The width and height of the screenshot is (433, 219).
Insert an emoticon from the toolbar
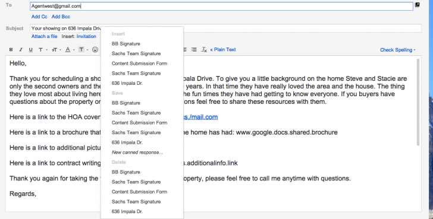tap(95, 50)
